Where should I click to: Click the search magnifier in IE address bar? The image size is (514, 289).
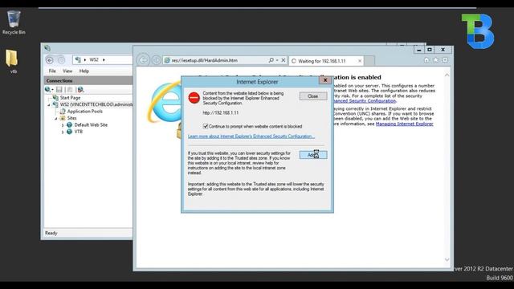(271, 60)
